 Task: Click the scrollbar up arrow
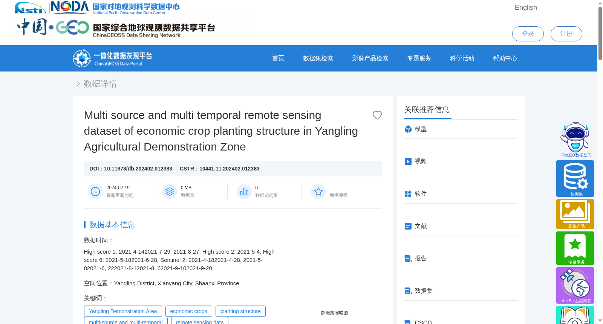600,3
